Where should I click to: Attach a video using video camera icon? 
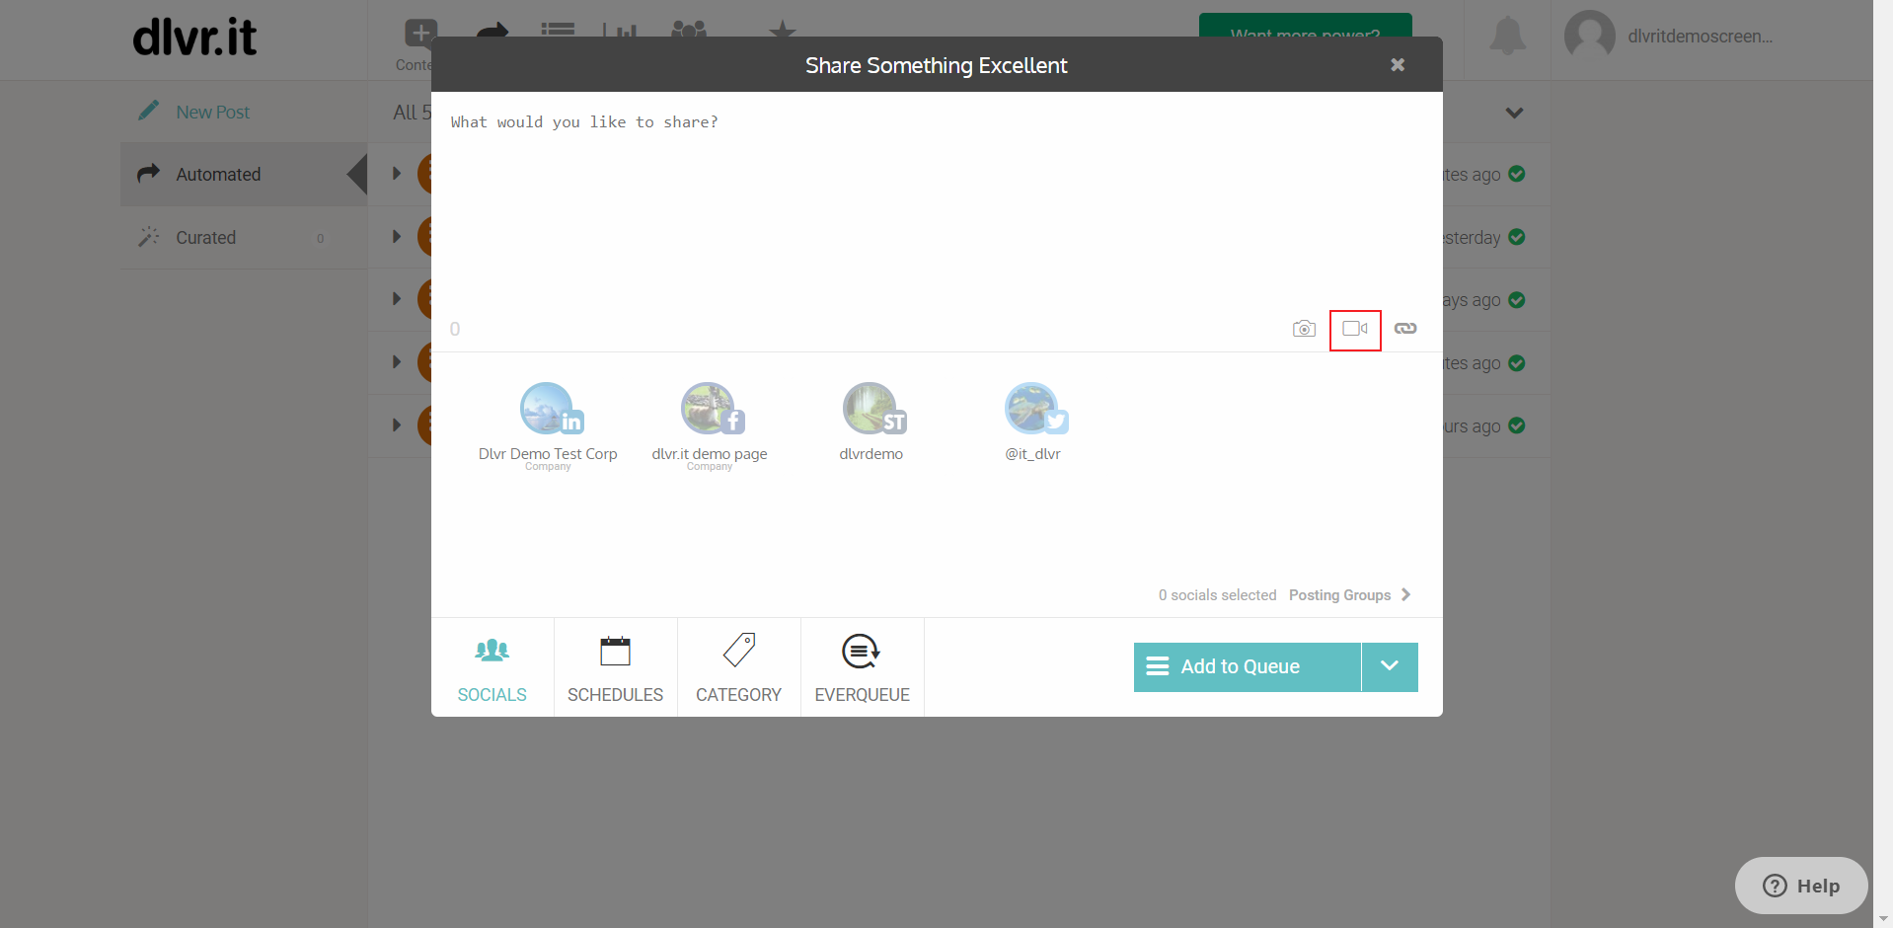[x=1355, y=329]
